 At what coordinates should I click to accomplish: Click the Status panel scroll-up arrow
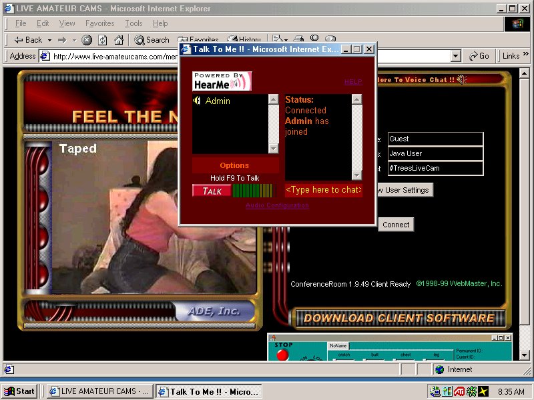(x=356, y=99)
